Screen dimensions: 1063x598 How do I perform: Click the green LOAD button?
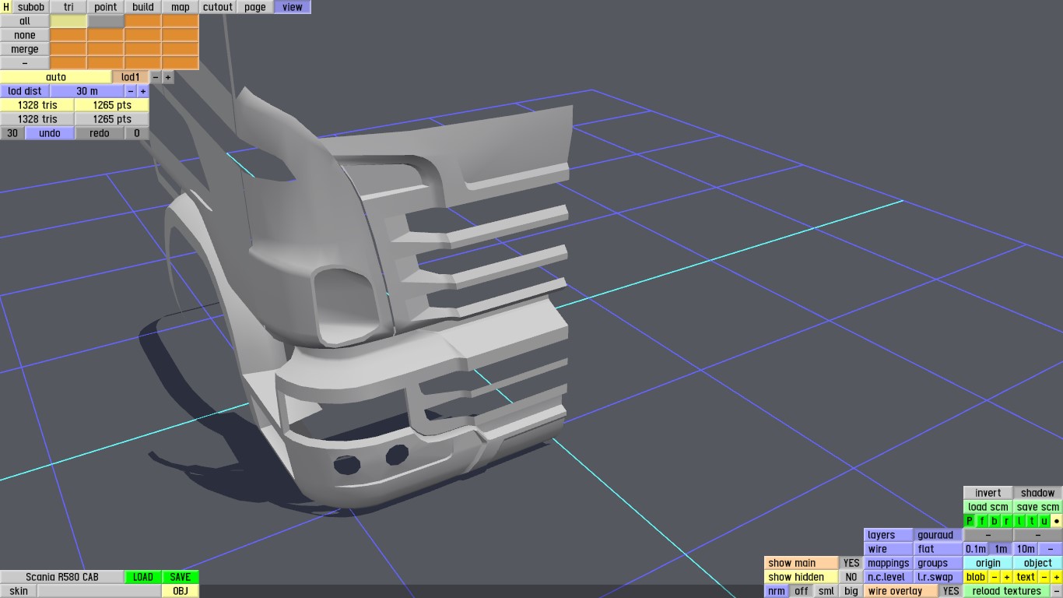point(143,577)
